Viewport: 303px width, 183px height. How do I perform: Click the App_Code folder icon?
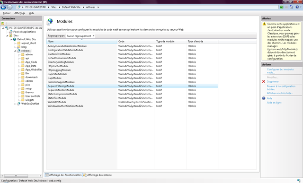[23, 62]
